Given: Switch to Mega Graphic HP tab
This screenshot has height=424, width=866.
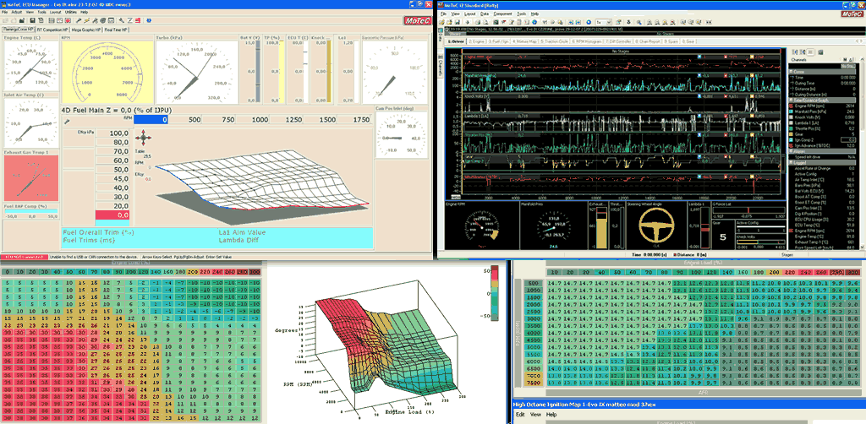Looking at the screenshot, I should (x=86, y=30).
